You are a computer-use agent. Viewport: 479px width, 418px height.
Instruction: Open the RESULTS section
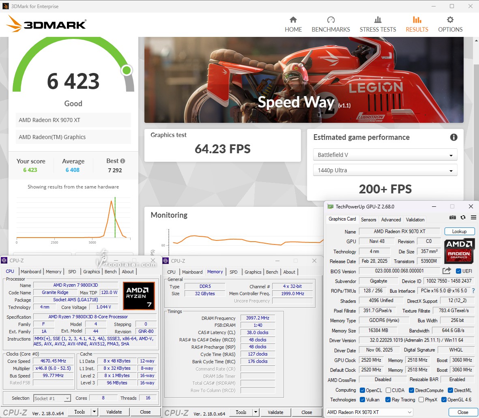(417, 24)
